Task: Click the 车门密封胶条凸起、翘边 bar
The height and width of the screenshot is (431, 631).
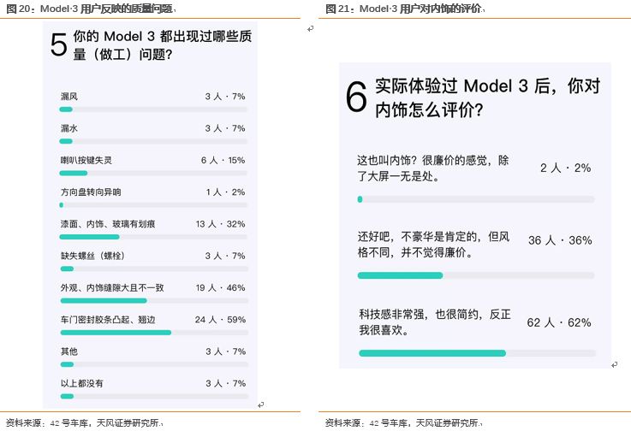Action: pos(154,333)
